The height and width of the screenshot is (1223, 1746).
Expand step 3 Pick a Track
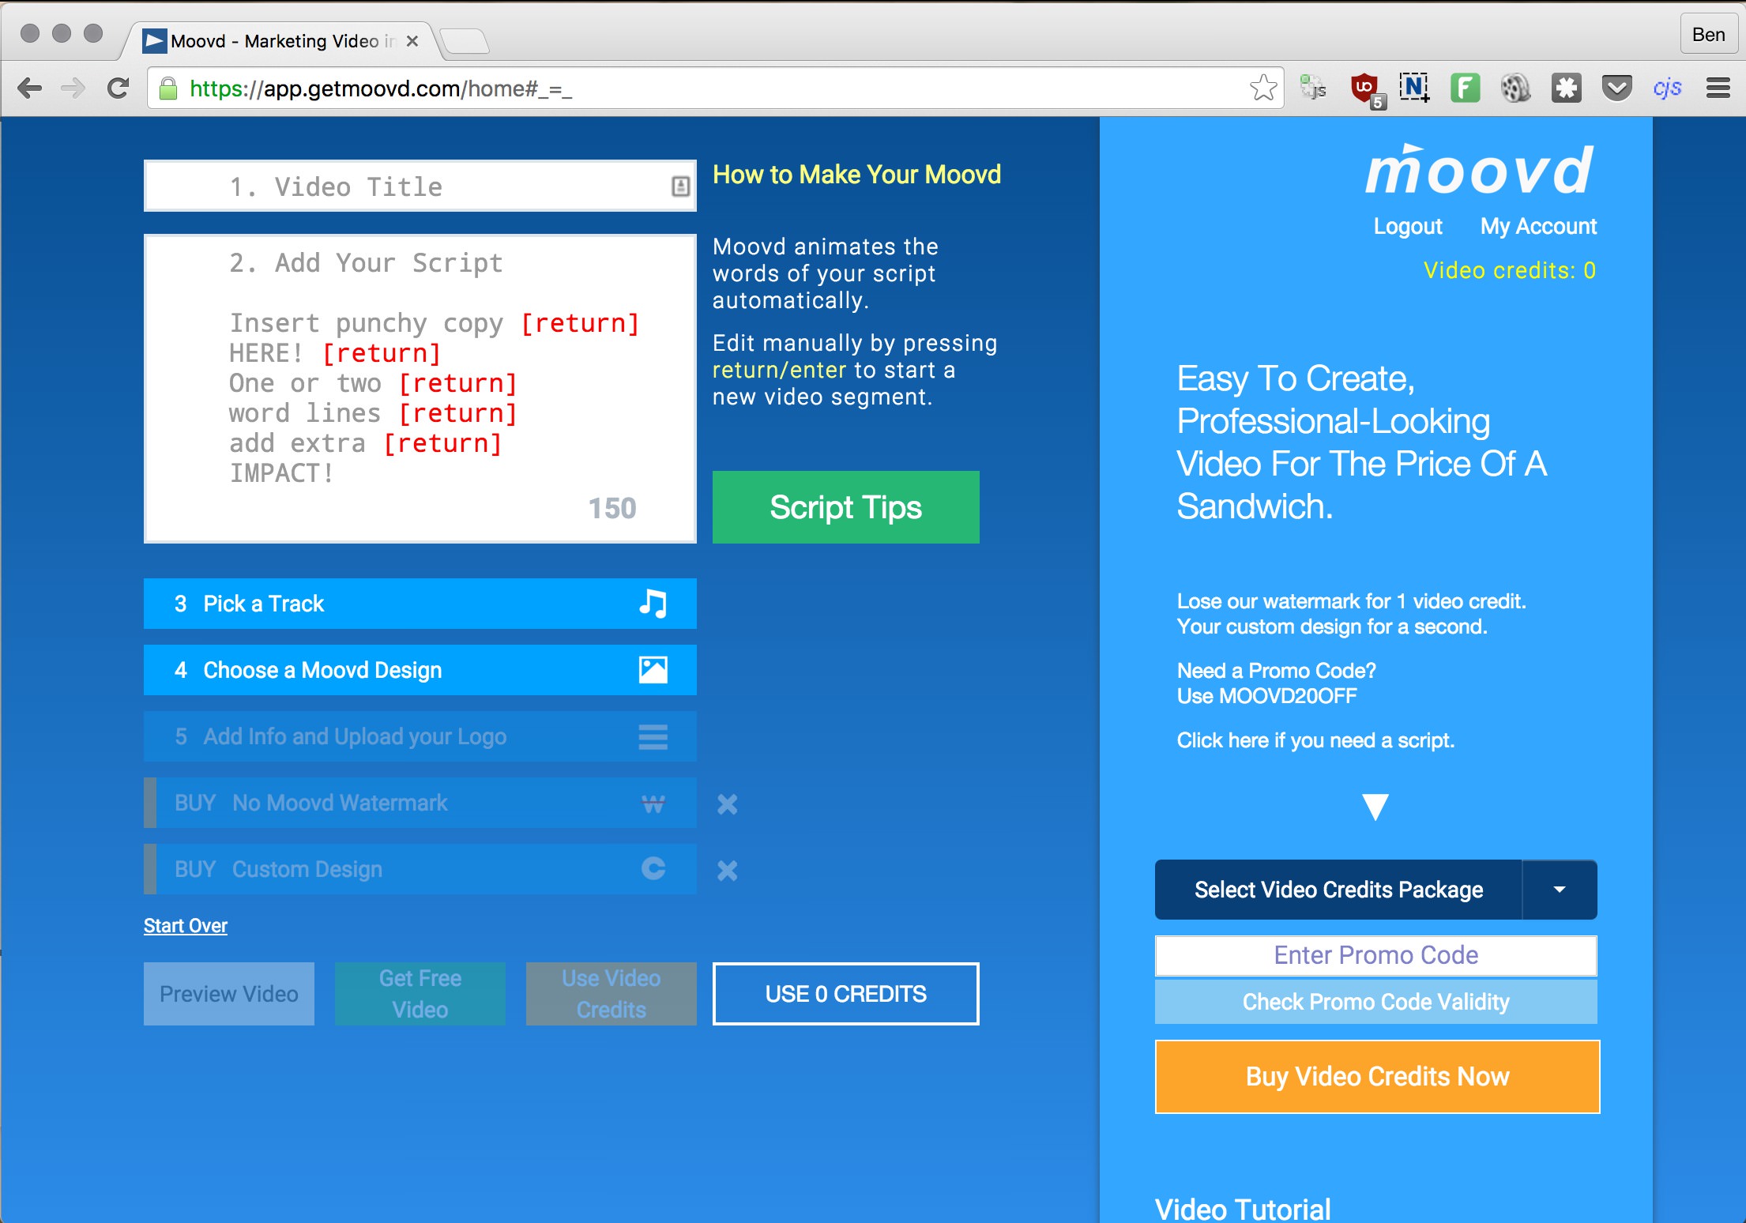coord(420,604)
